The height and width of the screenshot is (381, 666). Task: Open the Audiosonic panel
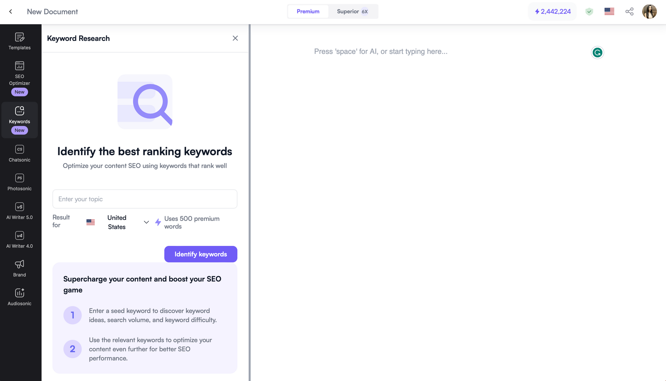19,297
